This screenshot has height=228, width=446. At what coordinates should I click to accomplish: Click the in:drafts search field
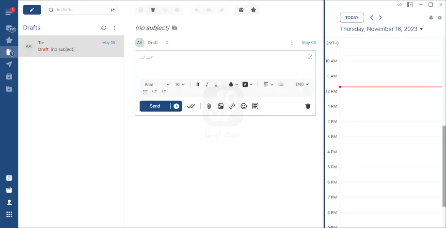tap(81, 10)
